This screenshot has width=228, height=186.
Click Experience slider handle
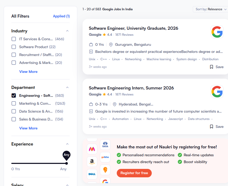(67, 163)
